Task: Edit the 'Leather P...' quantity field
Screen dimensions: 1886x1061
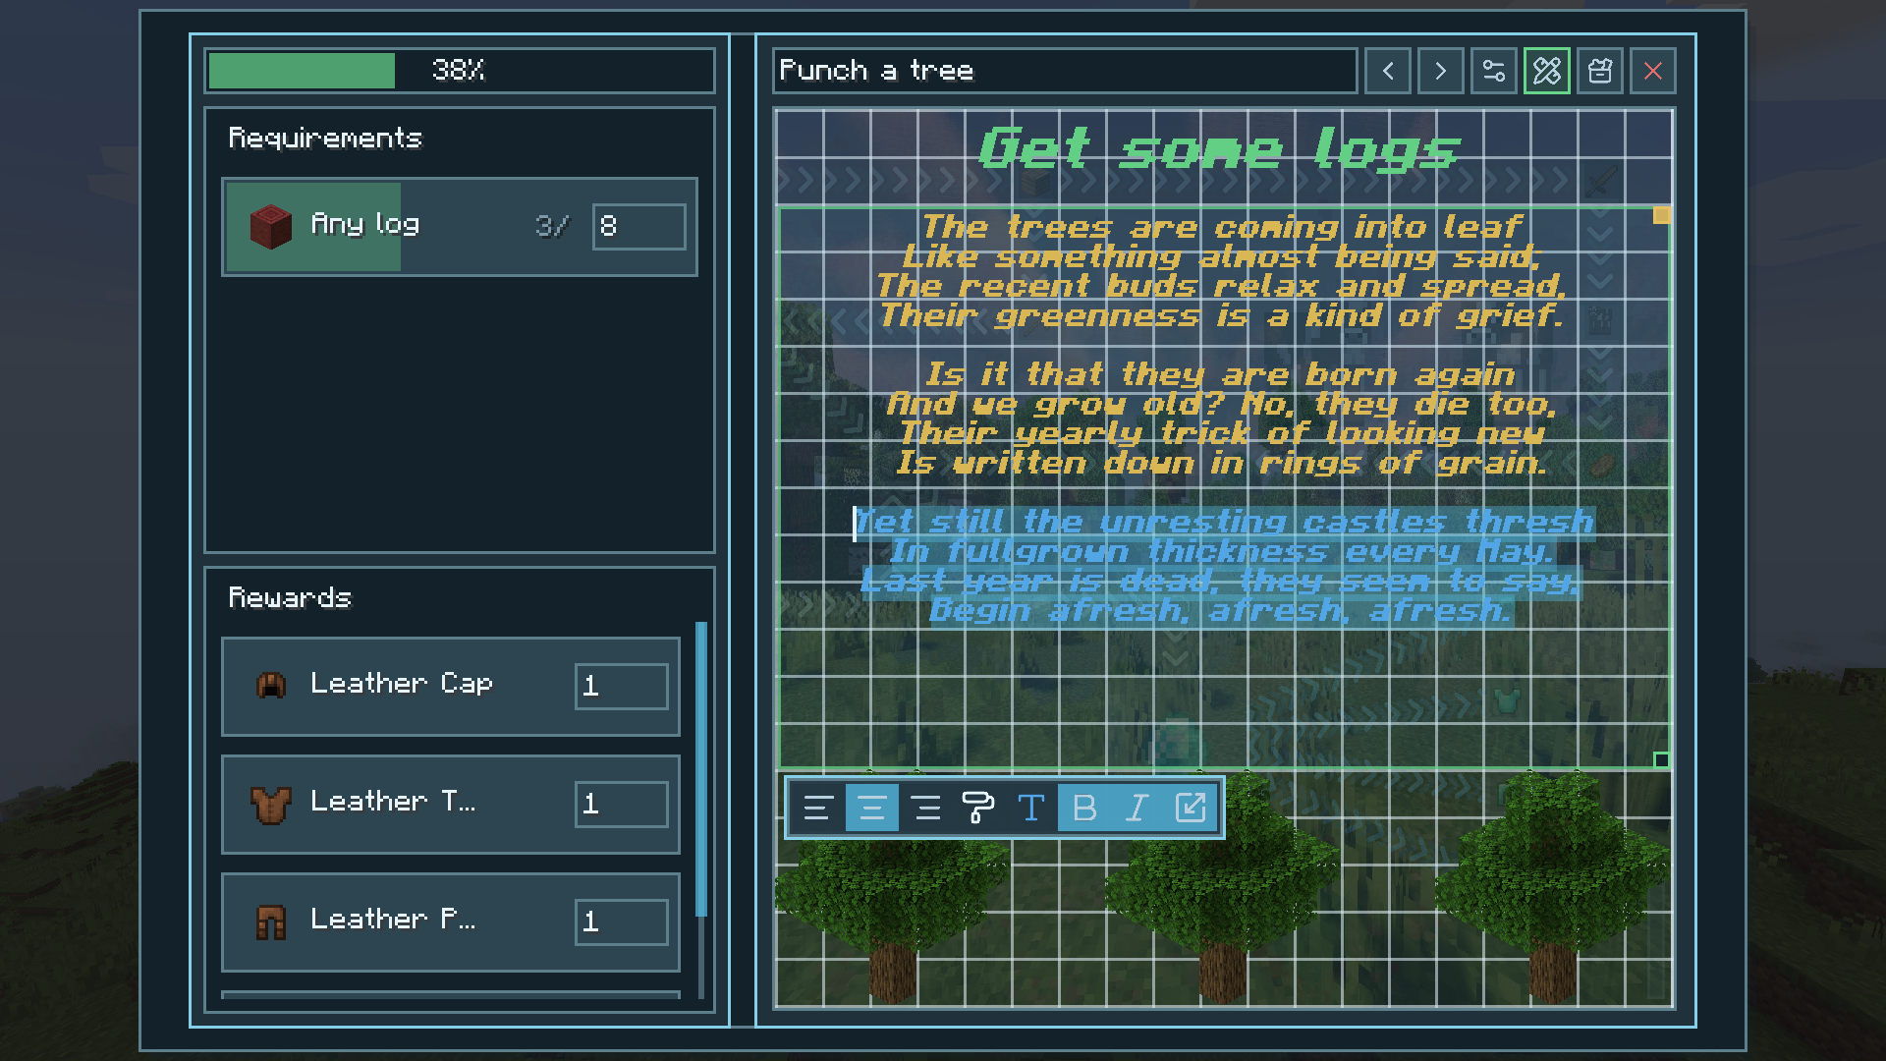Action: click(622, 921)
